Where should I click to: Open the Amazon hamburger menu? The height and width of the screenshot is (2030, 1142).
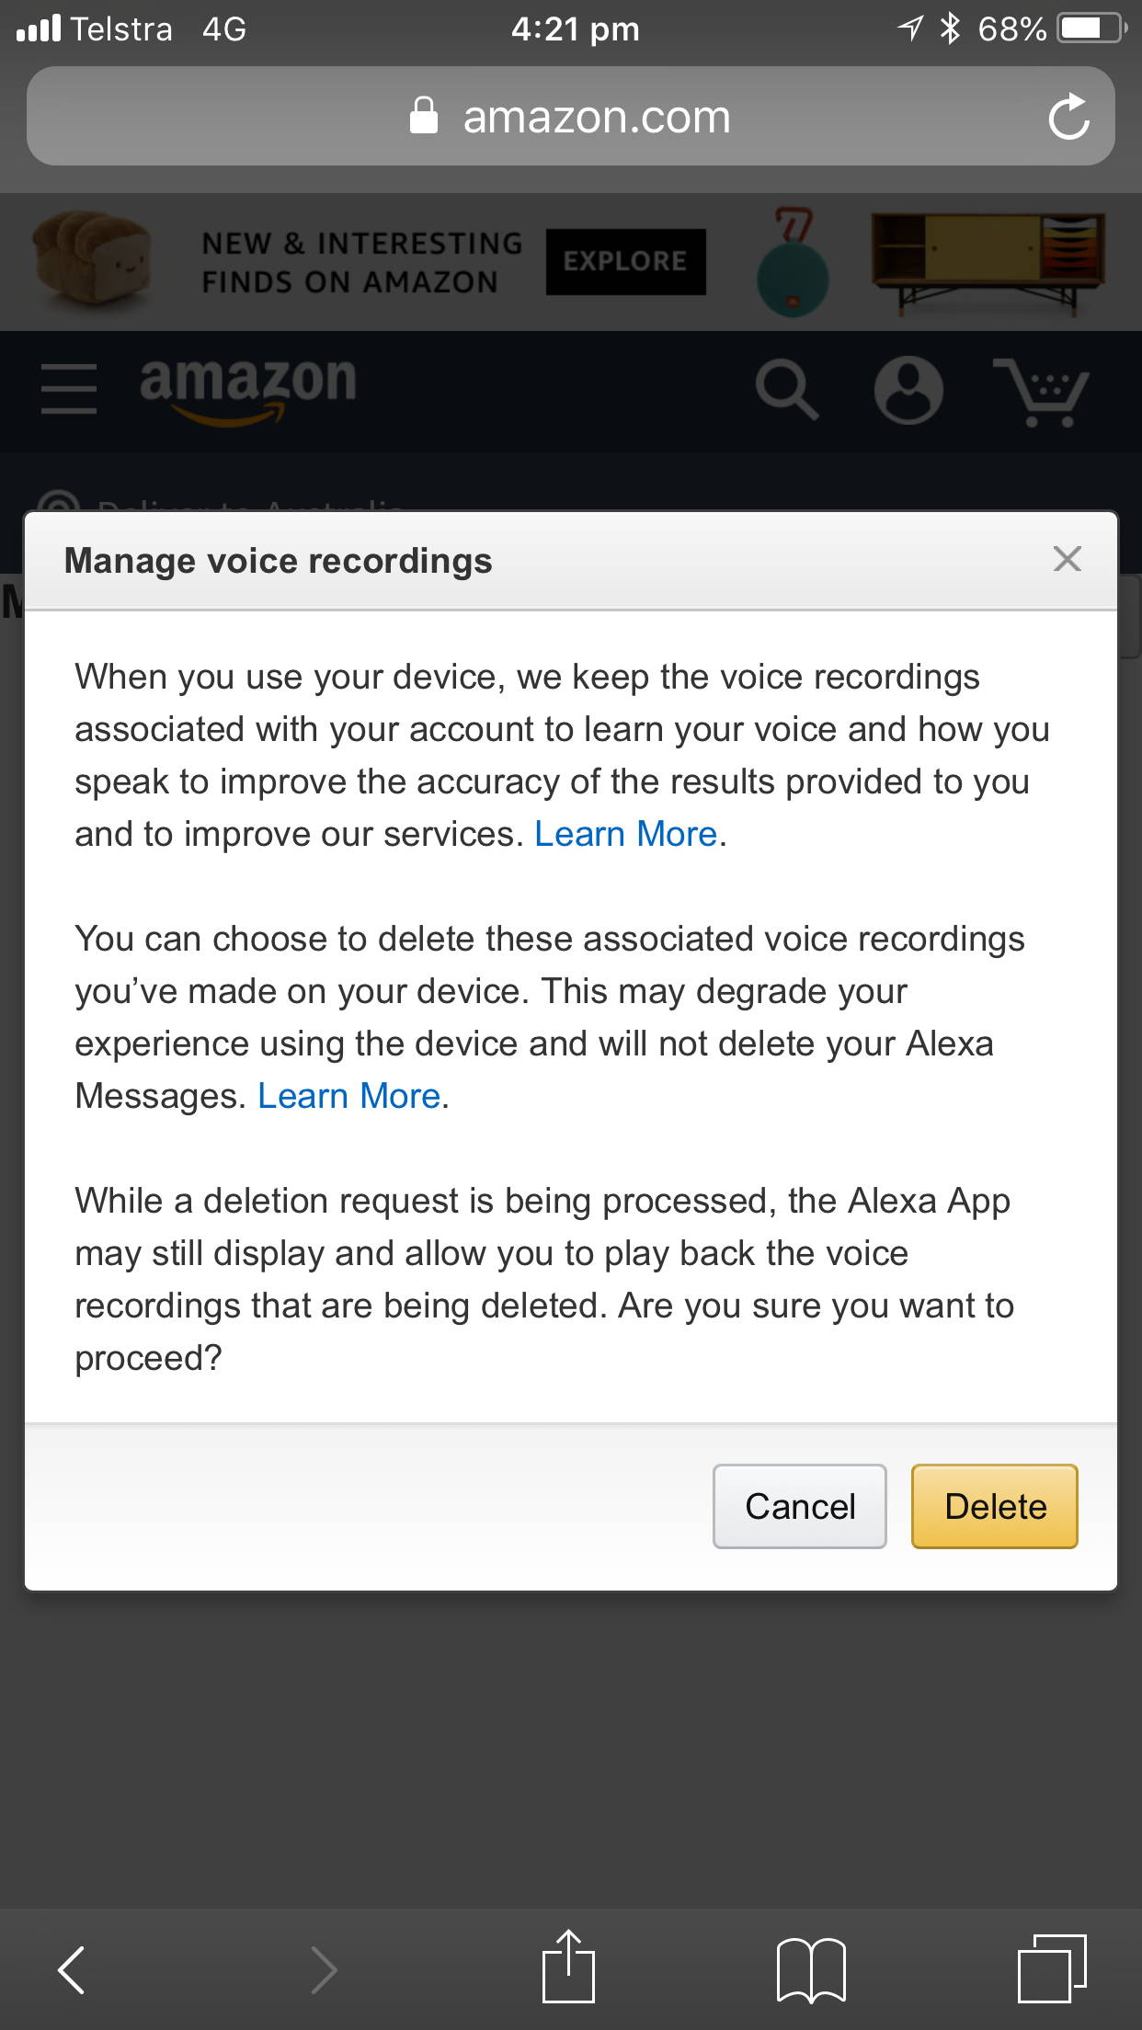[69, 388]
